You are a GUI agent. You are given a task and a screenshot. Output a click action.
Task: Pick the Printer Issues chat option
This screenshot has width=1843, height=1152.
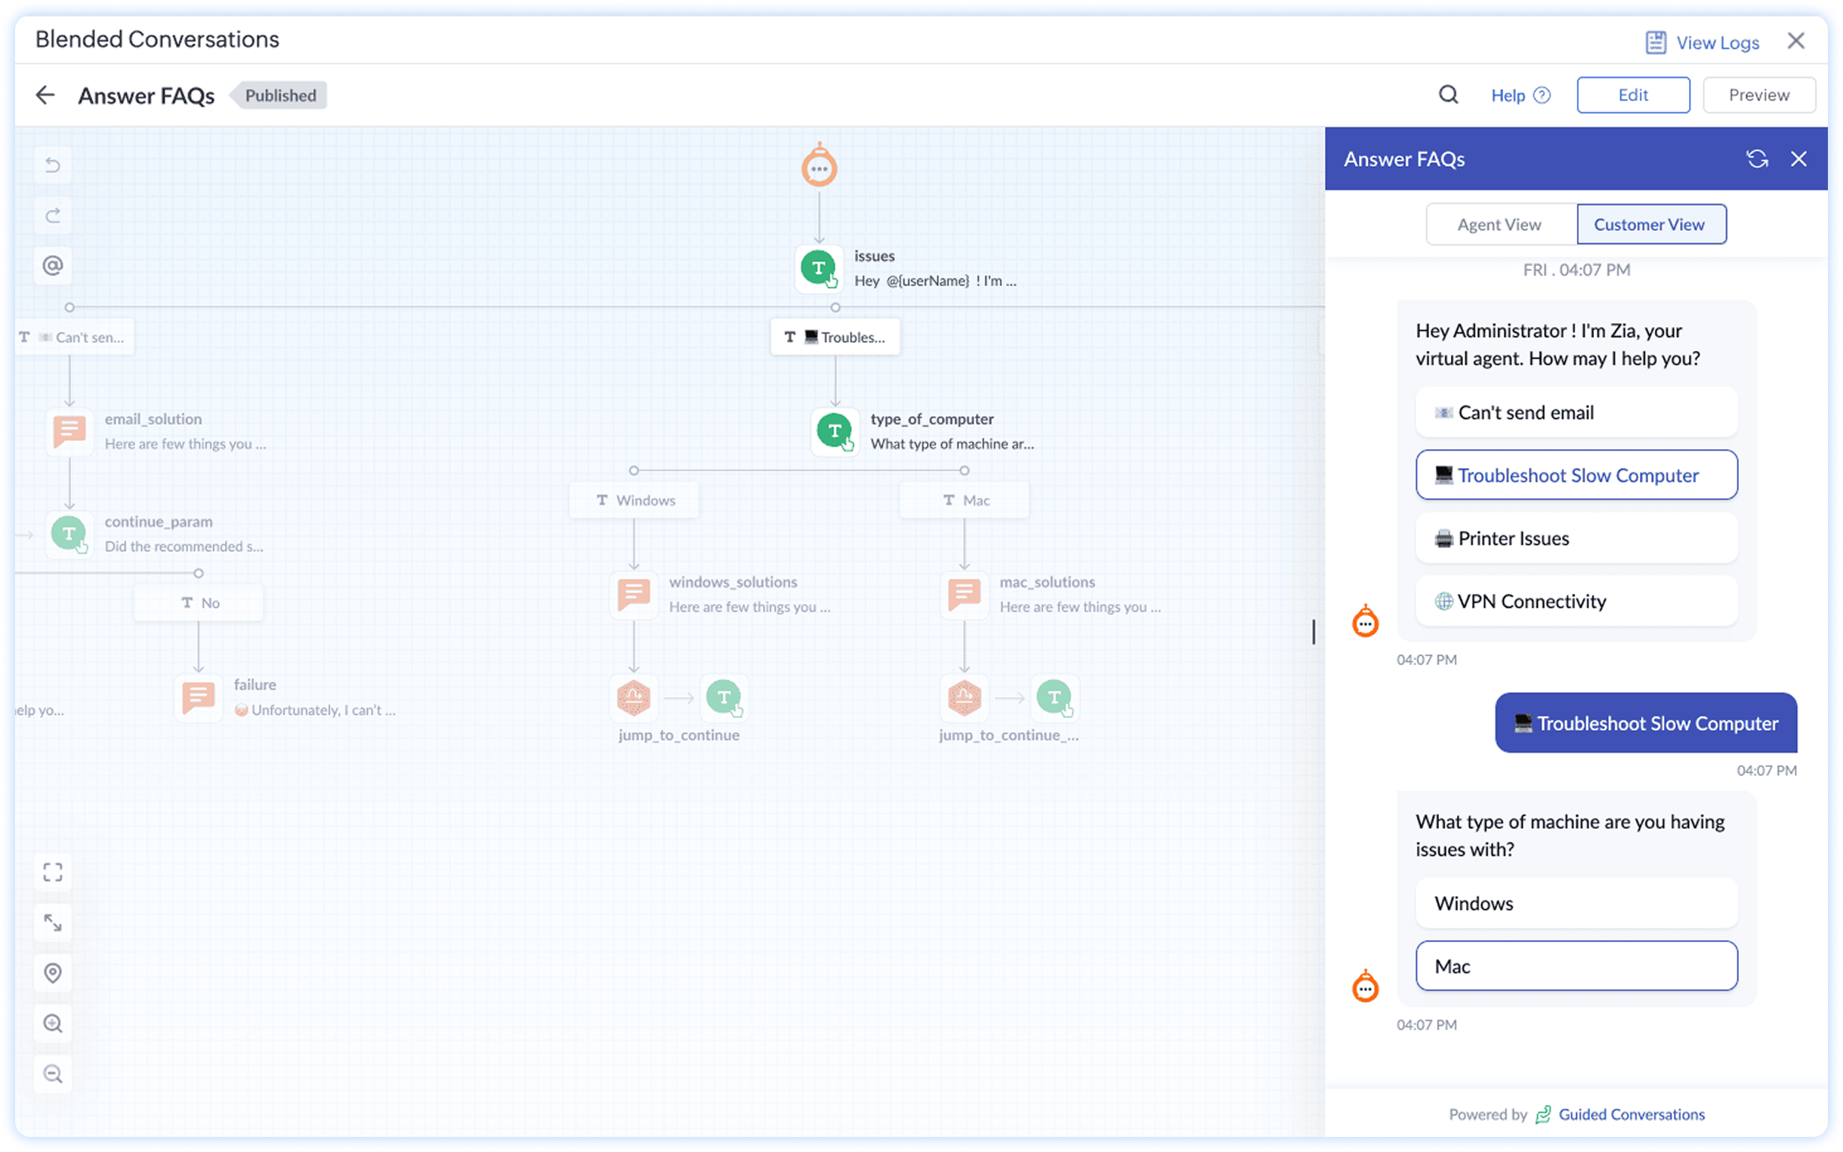1576,539
